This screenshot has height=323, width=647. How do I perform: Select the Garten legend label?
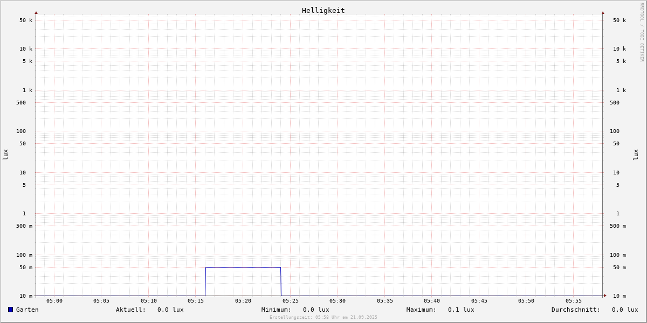pyautogui.click(x=27, y=310)
